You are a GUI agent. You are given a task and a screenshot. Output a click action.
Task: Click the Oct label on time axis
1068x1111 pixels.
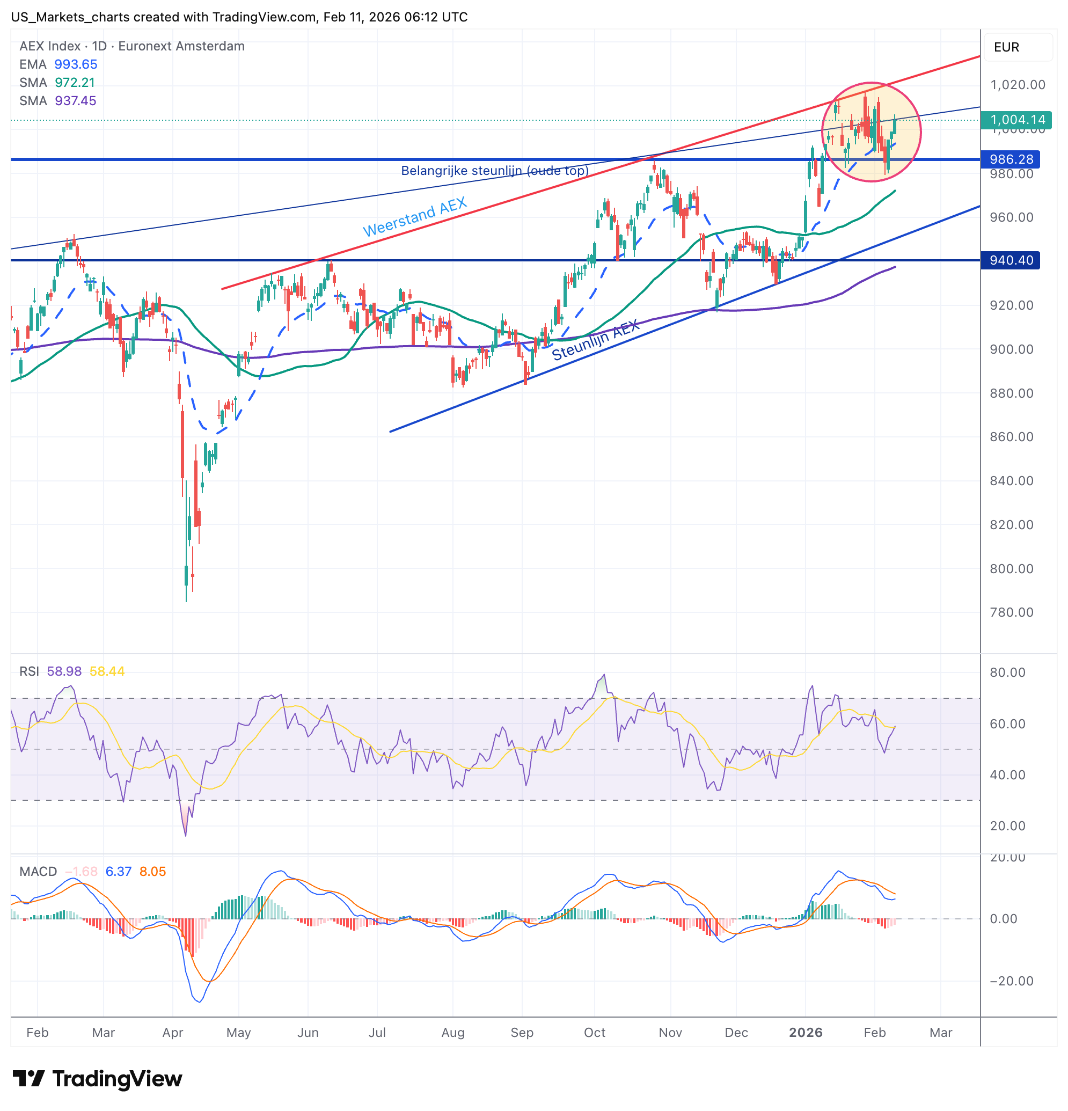[594, 1032]
